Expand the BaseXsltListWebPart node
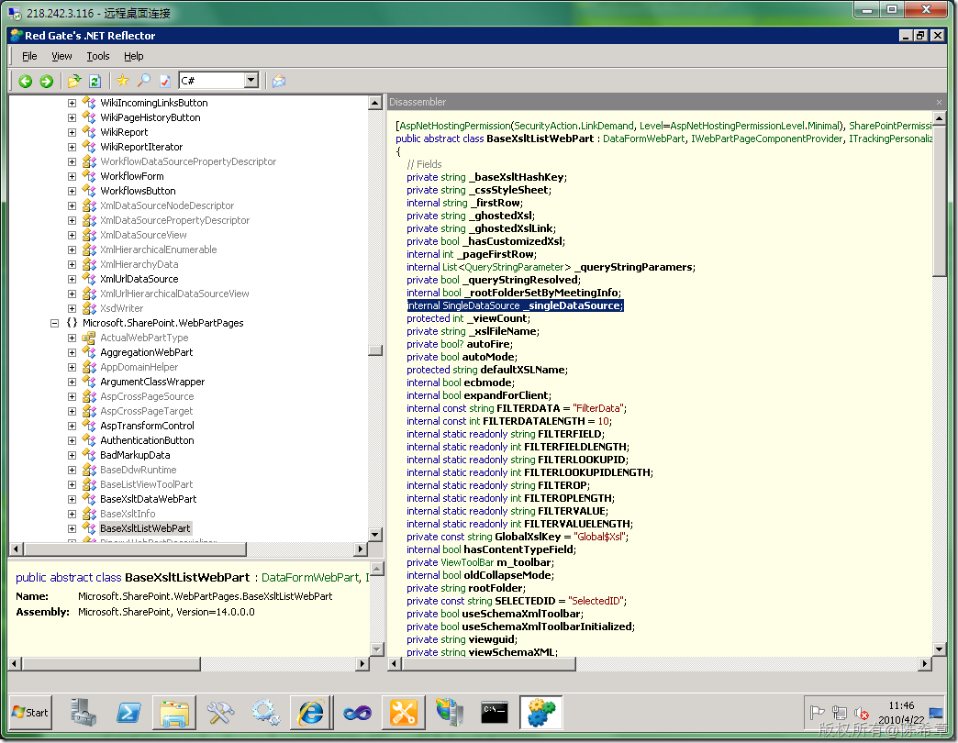 tap(72, 528)
